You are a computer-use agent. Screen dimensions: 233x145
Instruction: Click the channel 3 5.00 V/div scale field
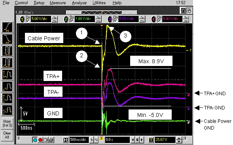[128, 19]
